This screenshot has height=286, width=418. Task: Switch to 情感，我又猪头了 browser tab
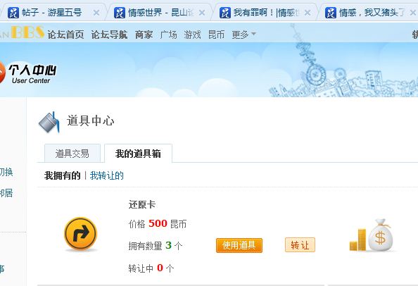pos(369,13)
